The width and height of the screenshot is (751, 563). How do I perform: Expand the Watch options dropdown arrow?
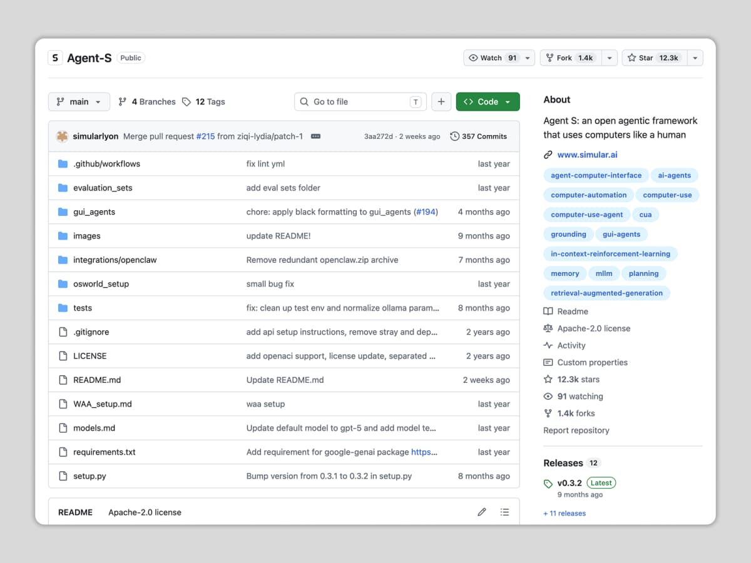point(528,58)
